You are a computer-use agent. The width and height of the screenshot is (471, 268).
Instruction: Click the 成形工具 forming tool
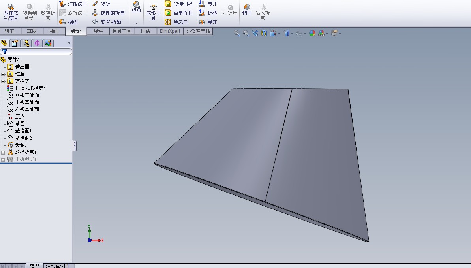click(153, 12)
